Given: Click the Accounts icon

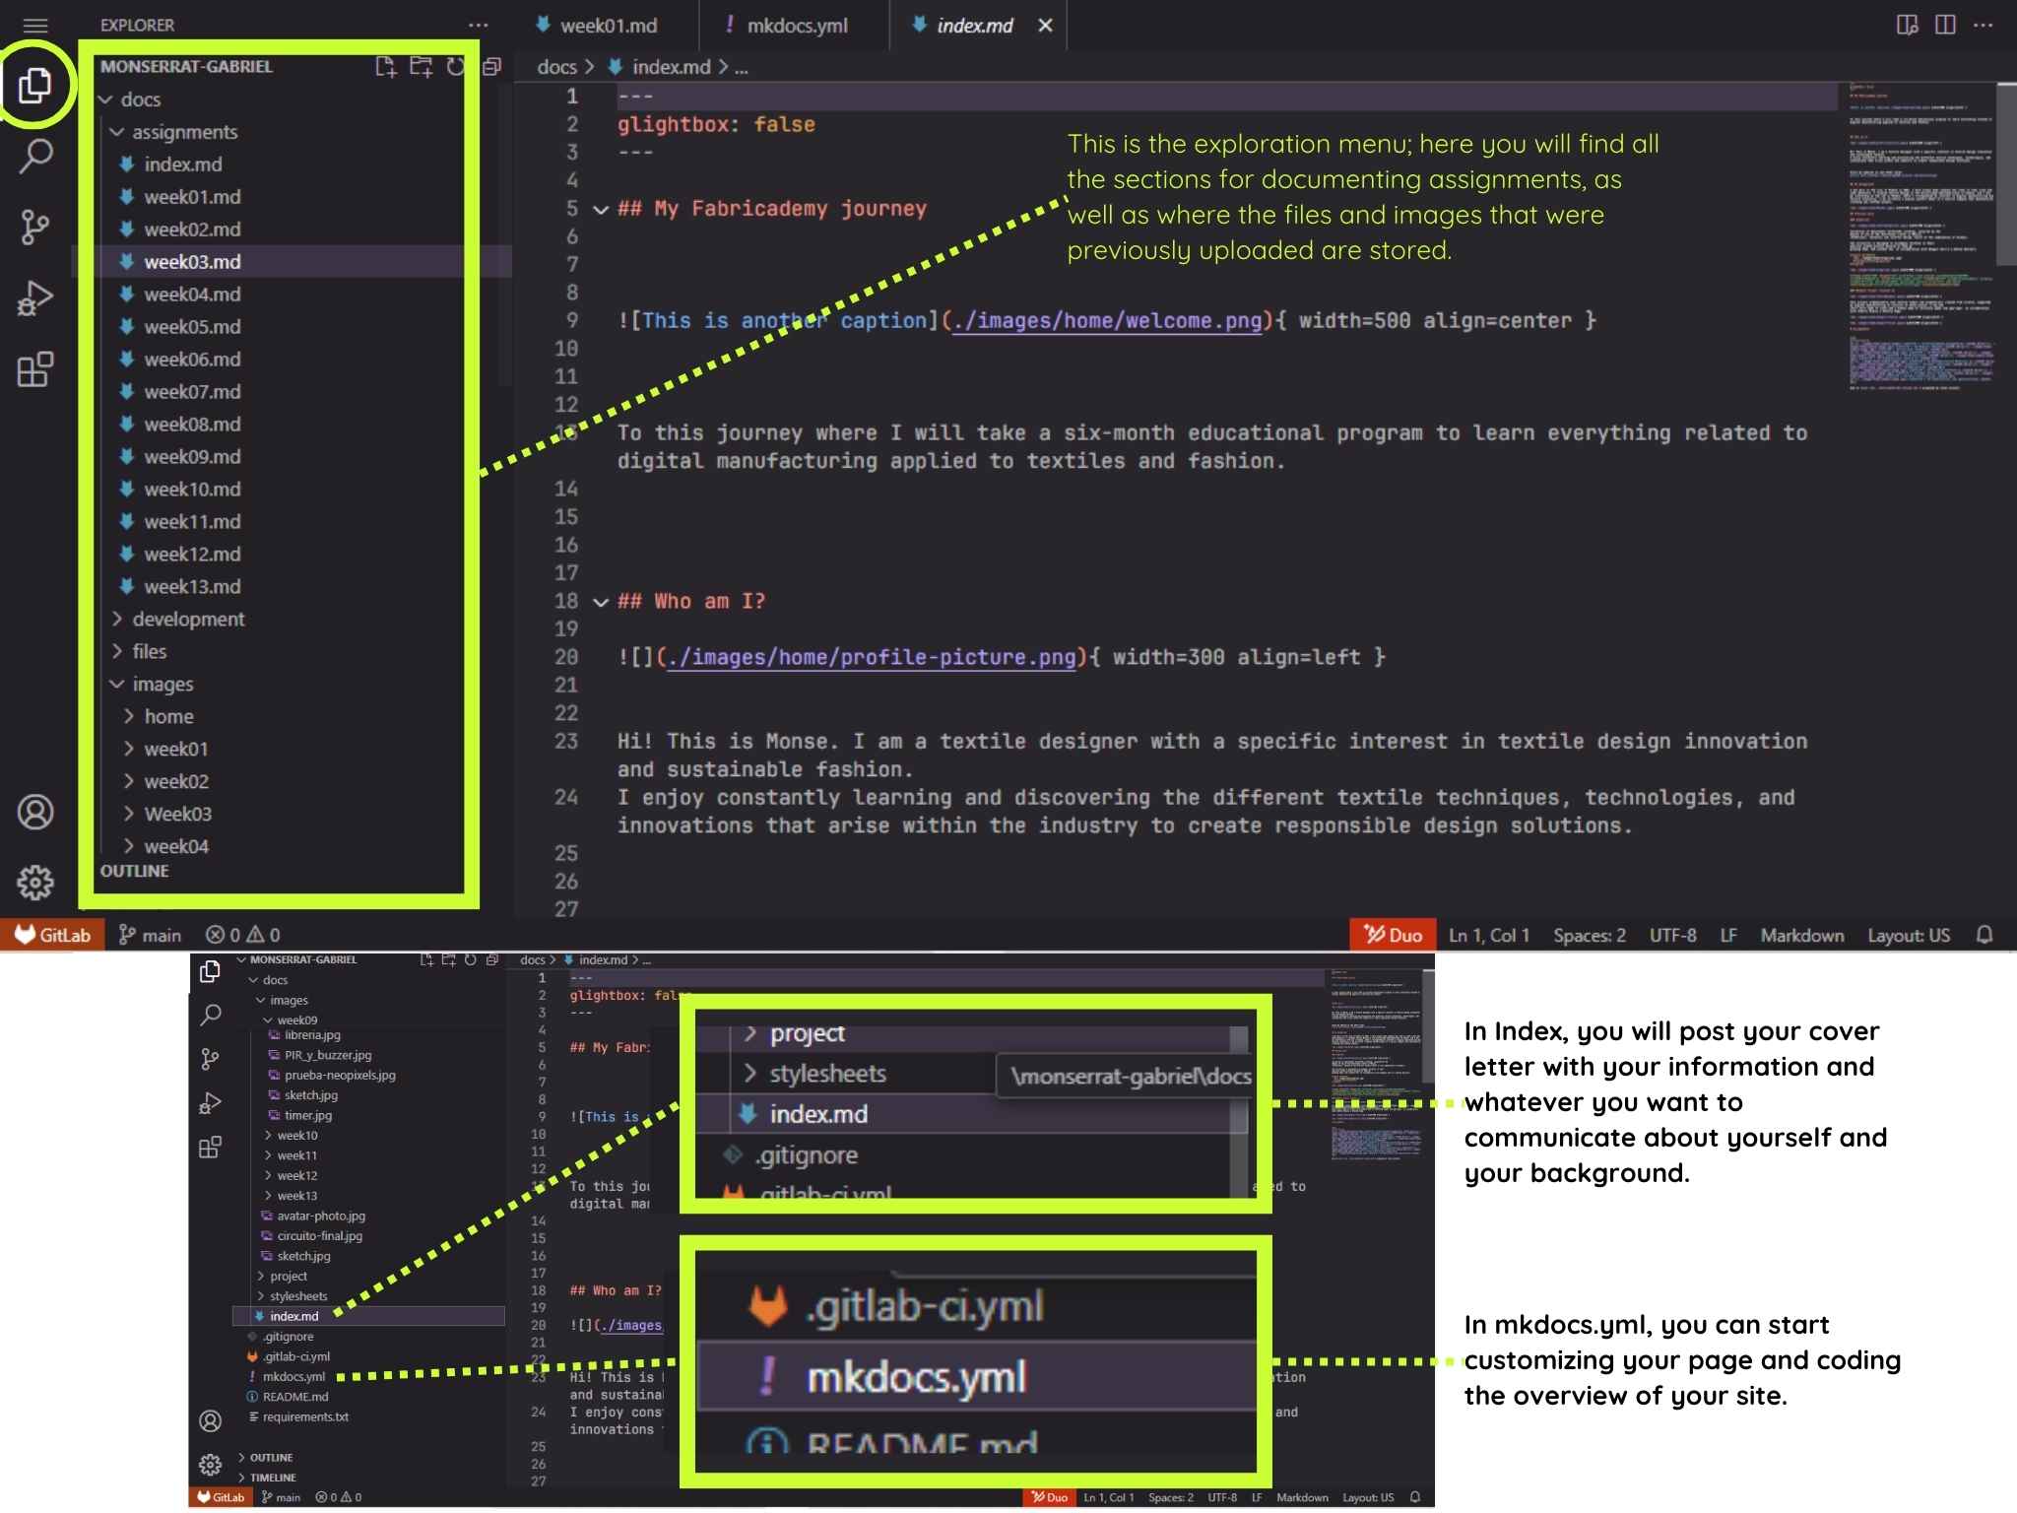Looking at the screenshot, I should [x=35, y=812].
